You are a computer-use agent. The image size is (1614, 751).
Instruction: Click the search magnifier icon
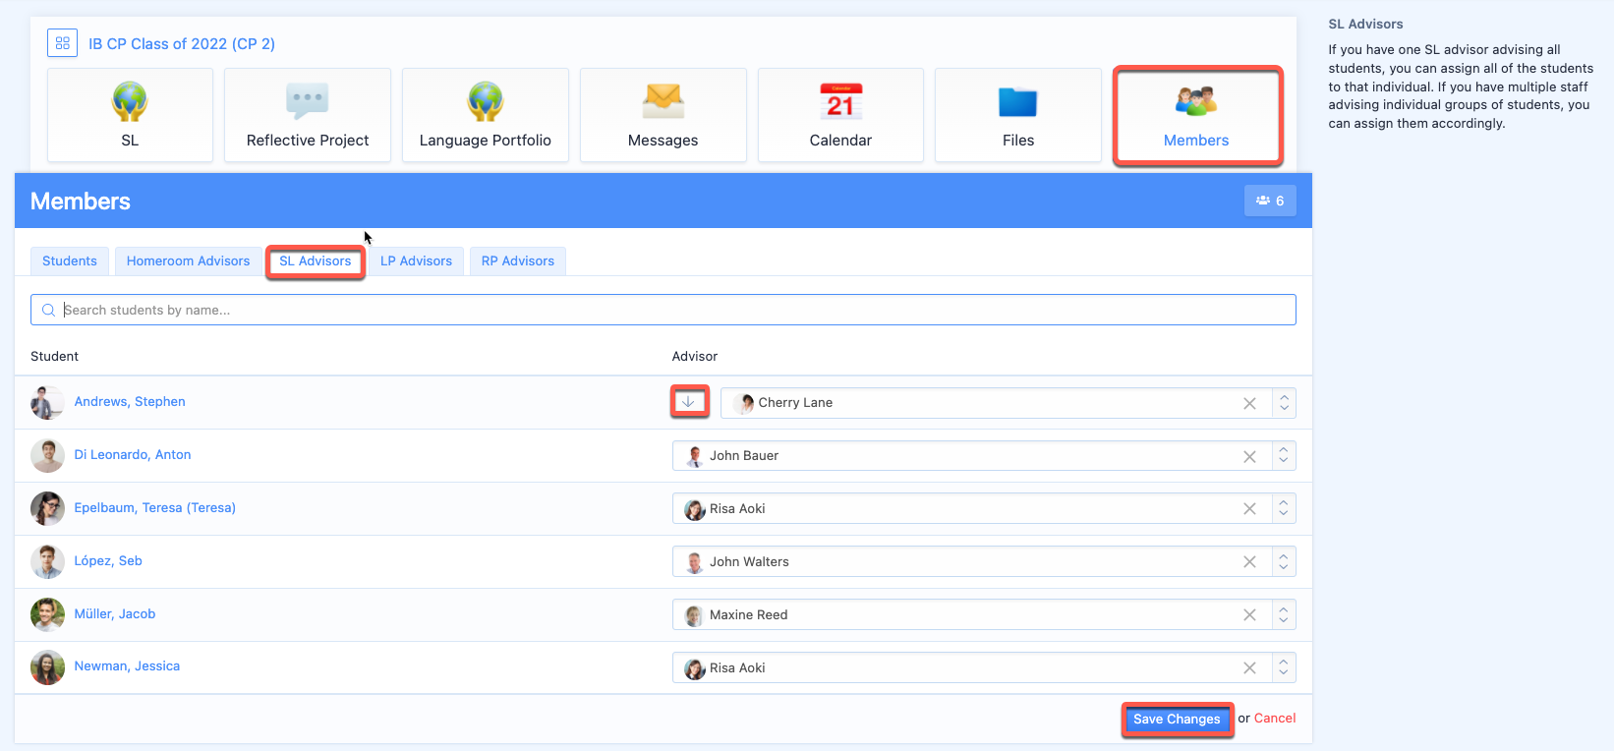point(48,310)
